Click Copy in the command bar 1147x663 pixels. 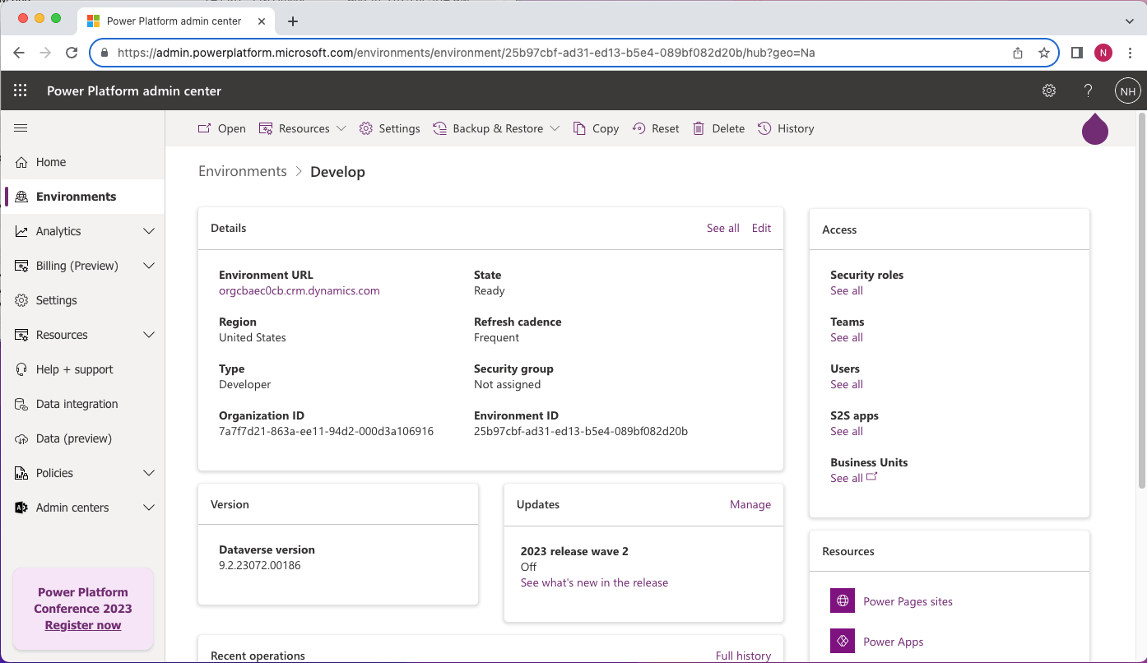(595, 128)
